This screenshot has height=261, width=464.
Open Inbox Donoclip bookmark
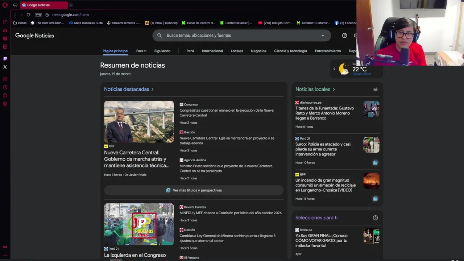coord(161,23)
